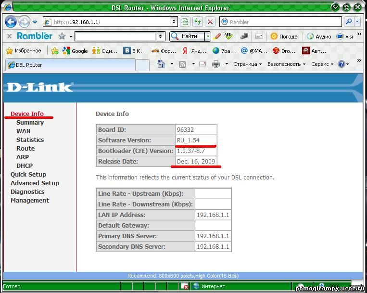Viewport: 367px width, 293px height.
Task: Open Погода weather button
Action: [x=284, y=37]
